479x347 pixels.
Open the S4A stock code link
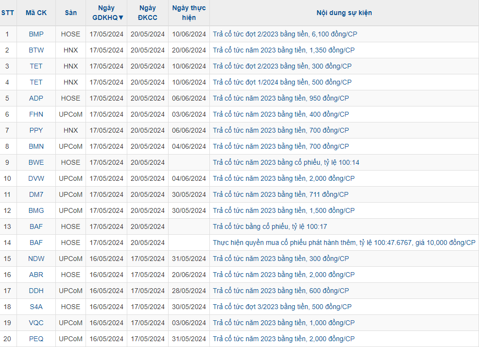pos(36,307)
